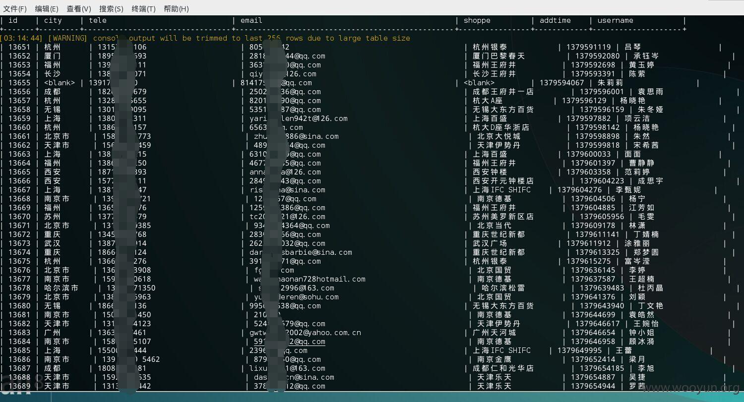The height and width of the screenshot is (402, 744).
Task: Click city cell 长沙
Action: [x=53, y=74]
